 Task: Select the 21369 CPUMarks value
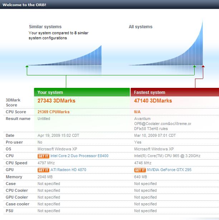click(54, 112)
